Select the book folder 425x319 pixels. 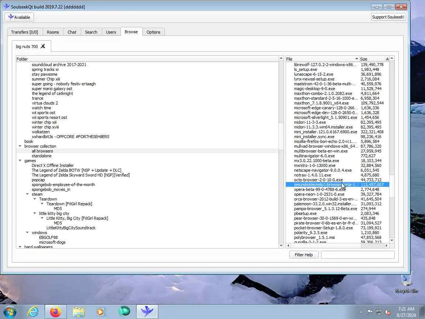[x=29, y=141]
